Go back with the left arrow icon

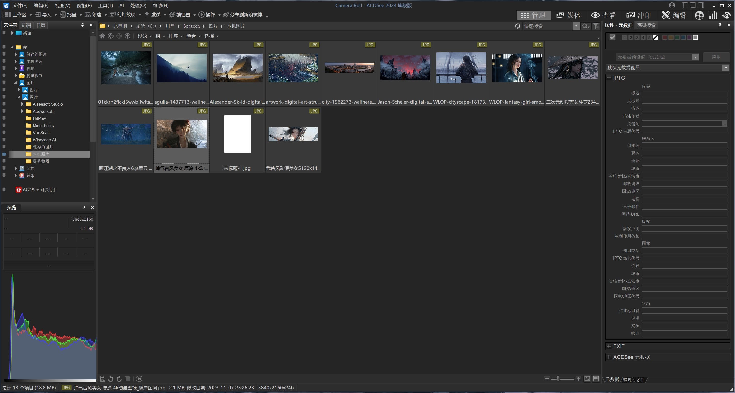(x=111, y=36)
